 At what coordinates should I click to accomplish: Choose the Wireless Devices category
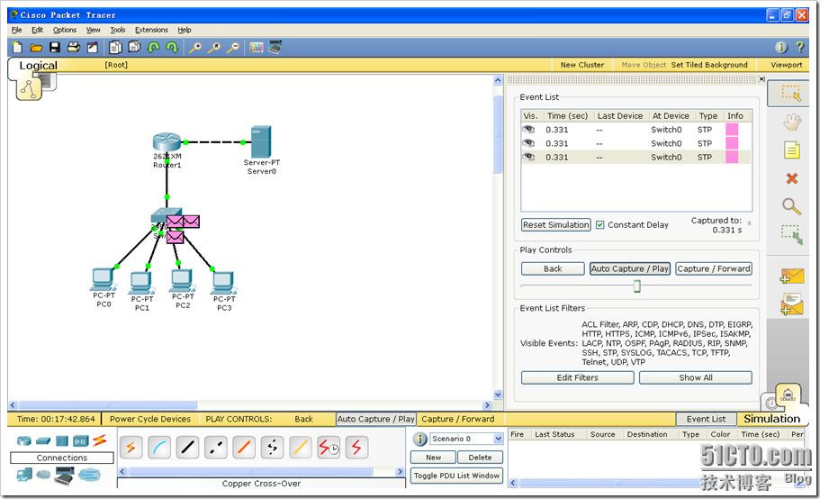(81, 441)
